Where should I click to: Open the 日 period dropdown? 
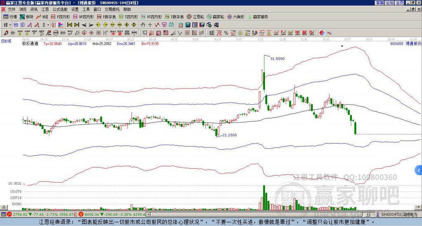tap(7, 25)
